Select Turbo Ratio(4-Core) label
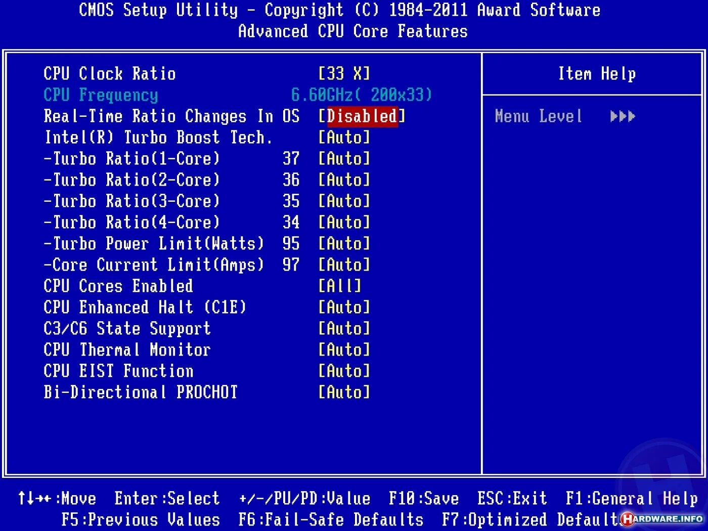The width and height of the screenshot is (708, 531). click(131, 223)
